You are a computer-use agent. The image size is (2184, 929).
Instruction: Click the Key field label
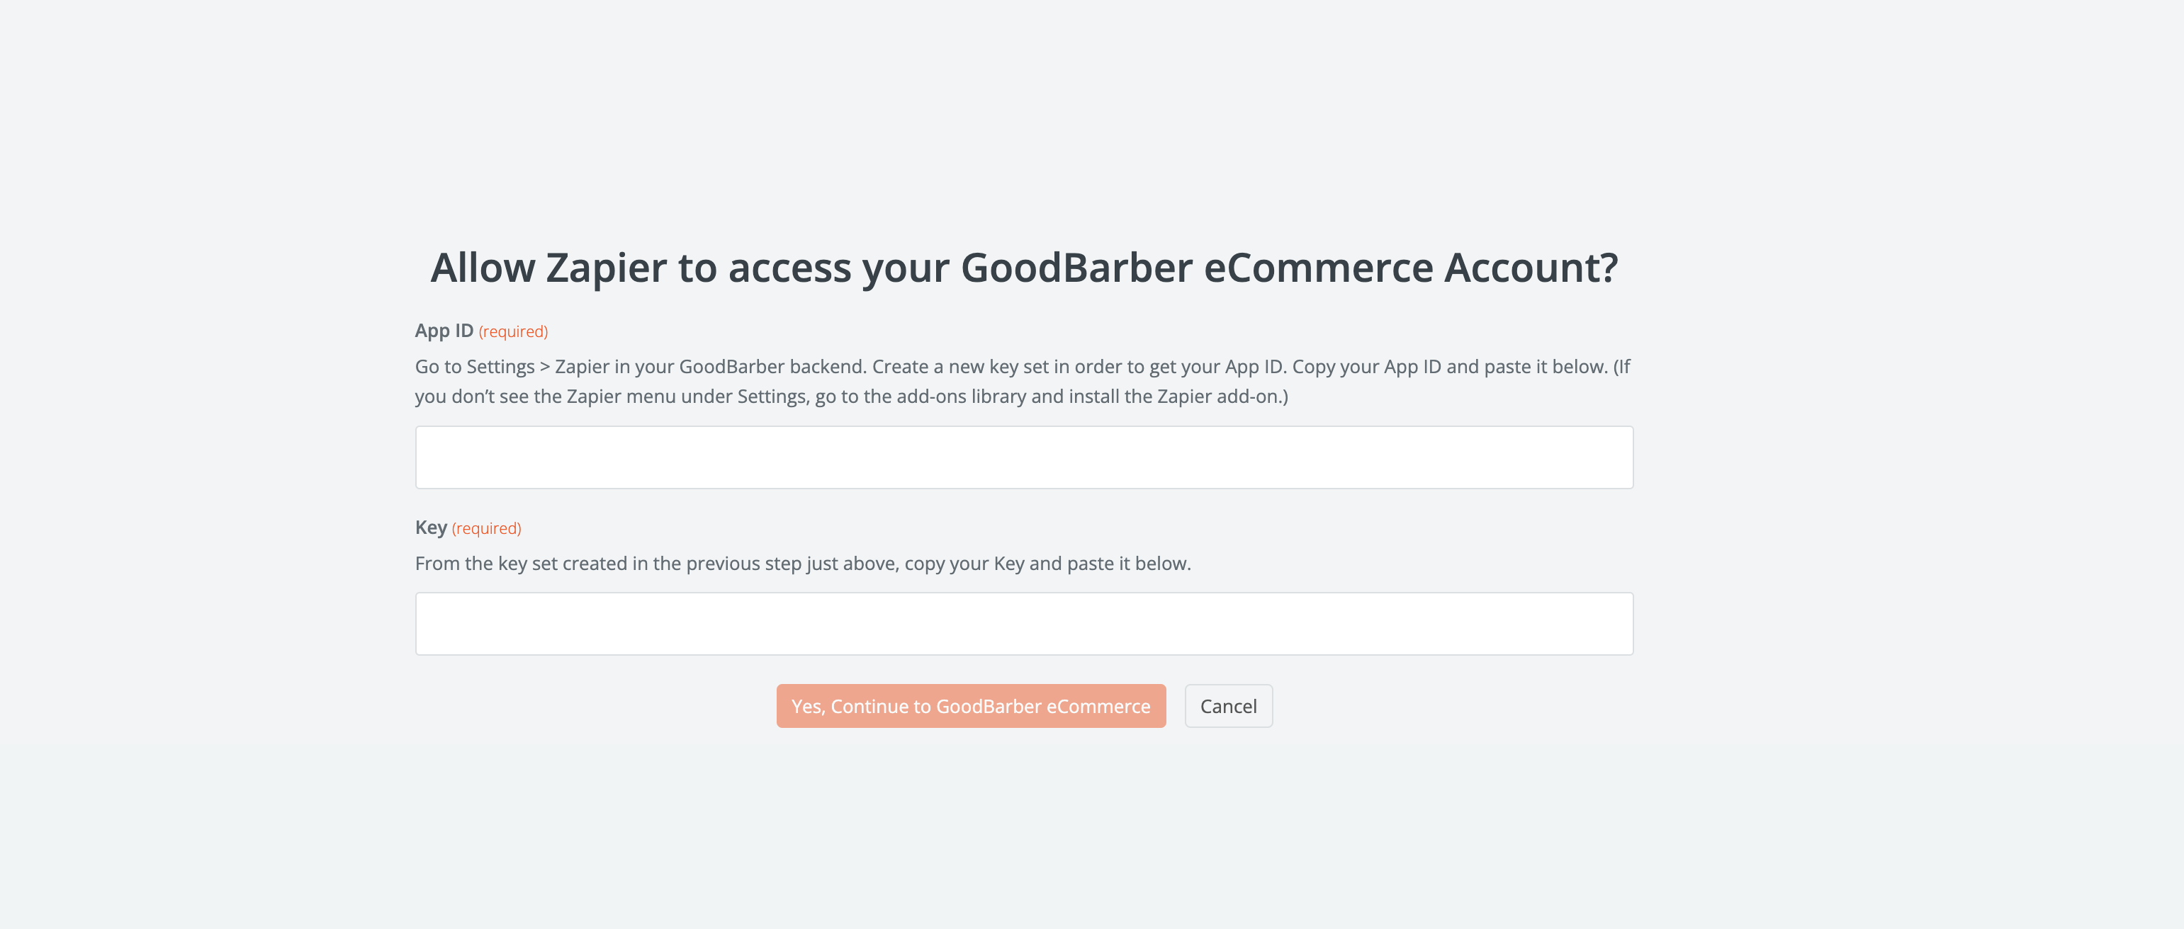[431, 528]
